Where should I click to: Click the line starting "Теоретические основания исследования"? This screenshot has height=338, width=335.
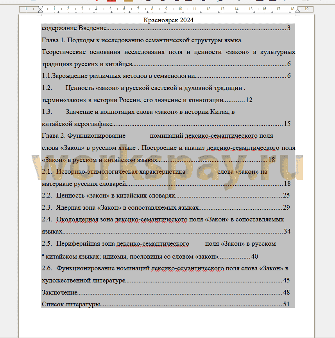point(168,52)
